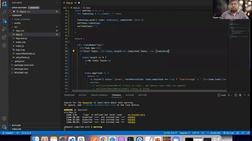Expand the node_modules folder

point(34,19)
